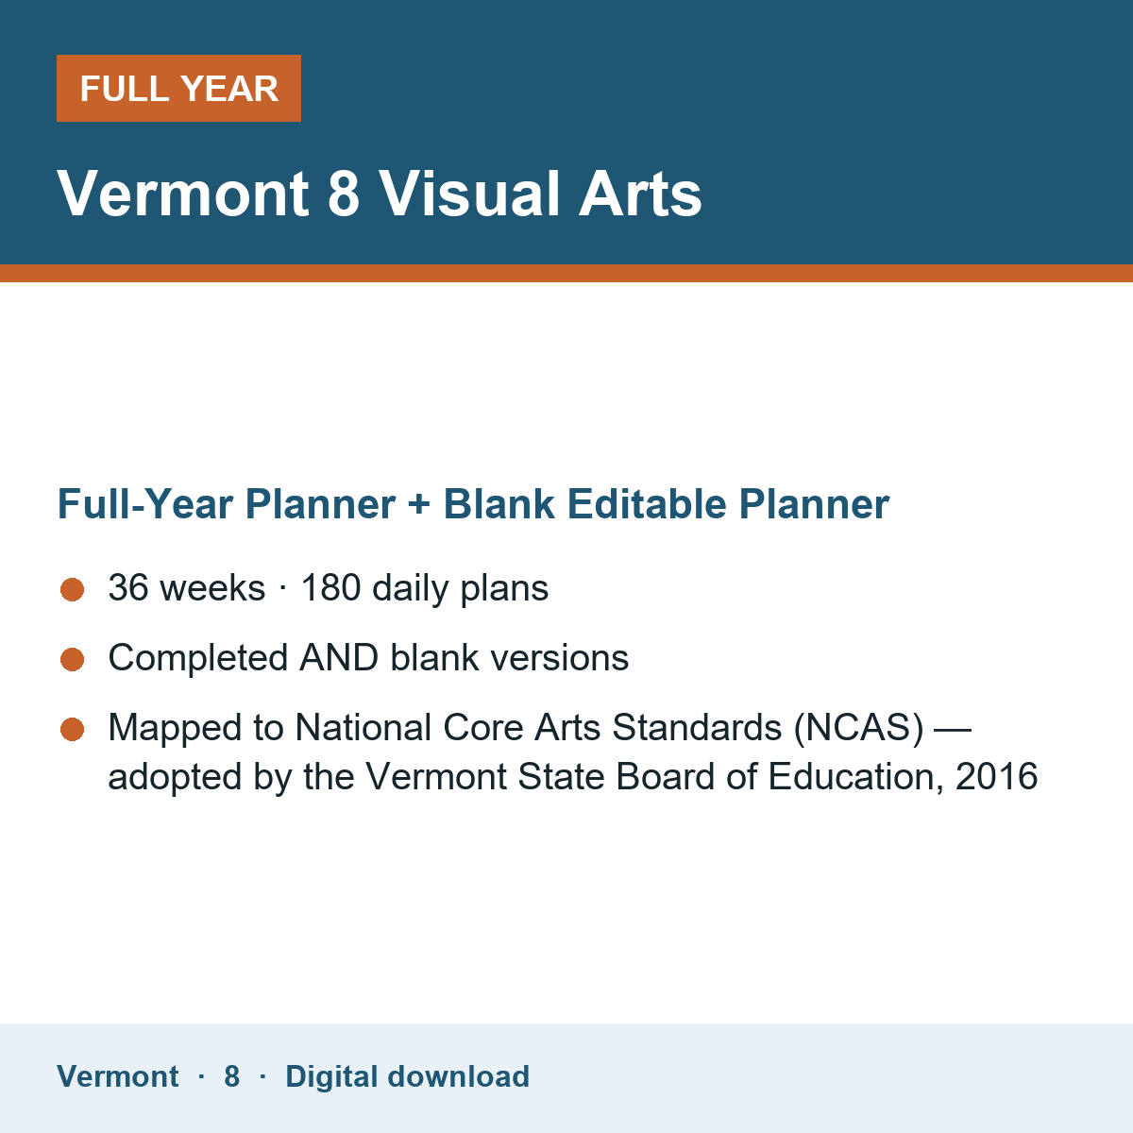Click separator dot between Vermont and 8
This screenshot has width=1133, height=1133.
click(201, 1076)
